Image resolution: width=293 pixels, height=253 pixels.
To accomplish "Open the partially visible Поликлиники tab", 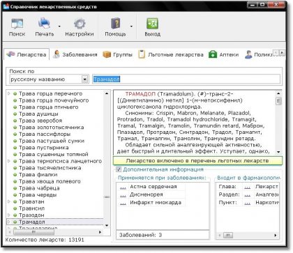I will click(x=258, y=54).
